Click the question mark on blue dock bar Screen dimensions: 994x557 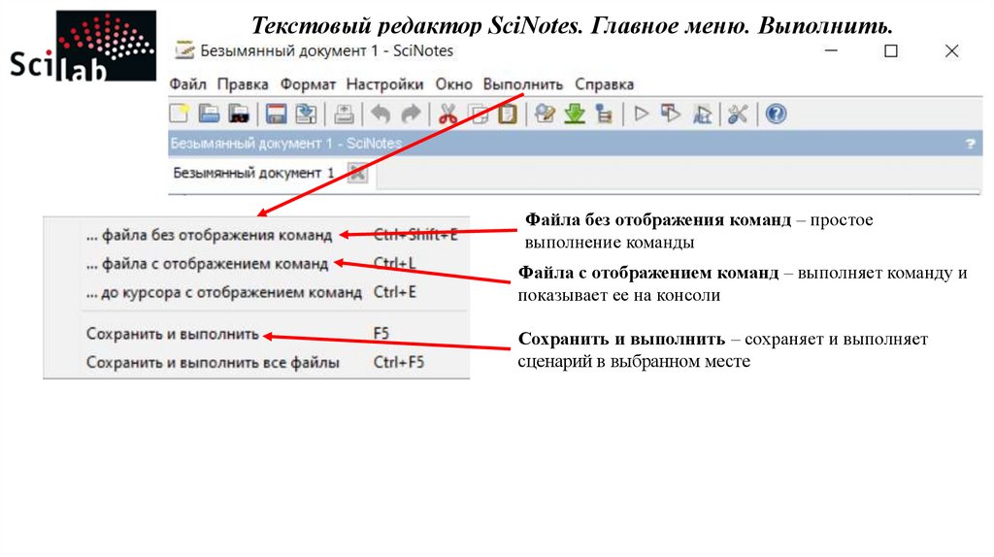coord(970,144)
